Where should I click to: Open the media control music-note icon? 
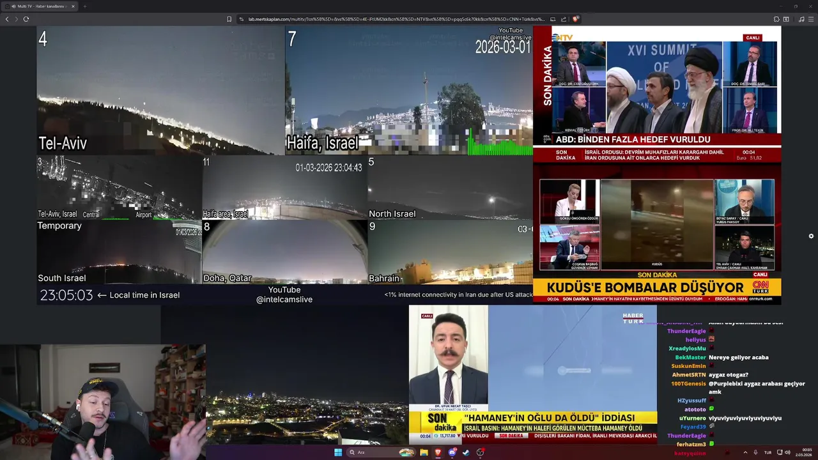click(x=801, y=19)
